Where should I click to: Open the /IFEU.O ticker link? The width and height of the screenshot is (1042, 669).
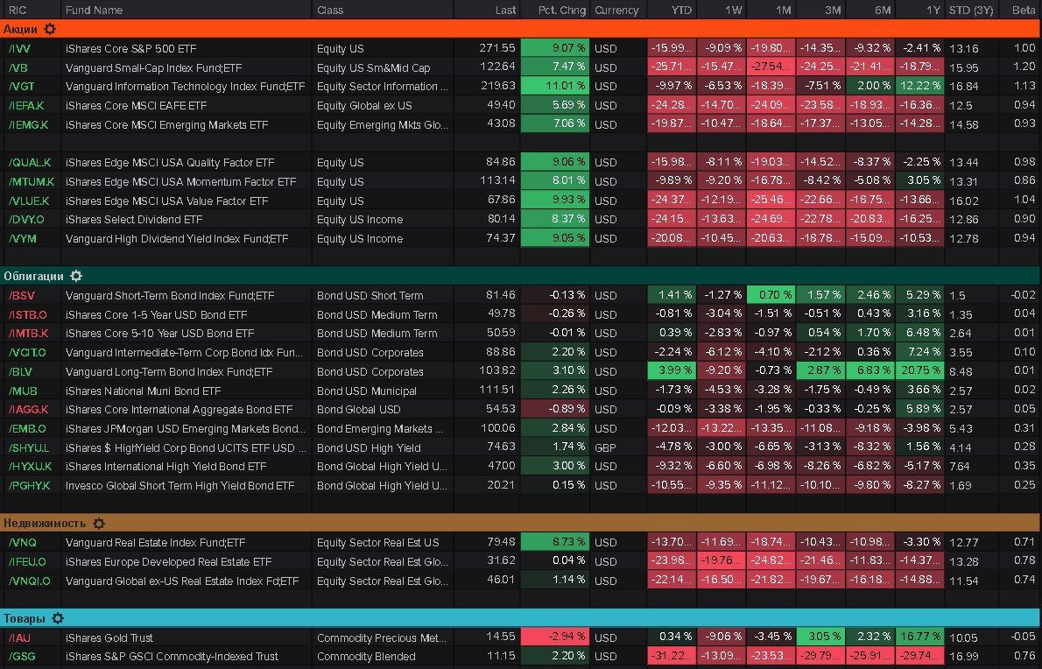tap(27, 562)
